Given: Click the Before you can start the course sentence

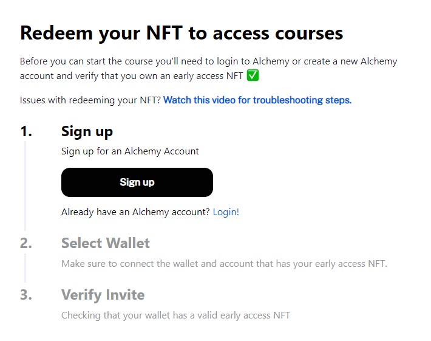Looking at the screenshot, I should tap(208, 69).
